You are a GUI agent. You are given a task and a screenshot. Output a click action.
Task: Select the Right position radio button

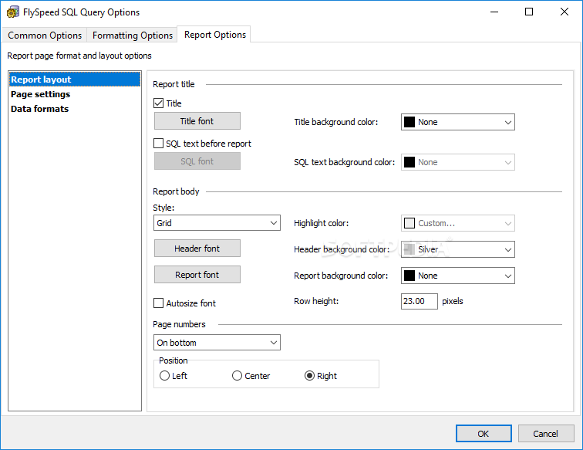tap(310, 376)
